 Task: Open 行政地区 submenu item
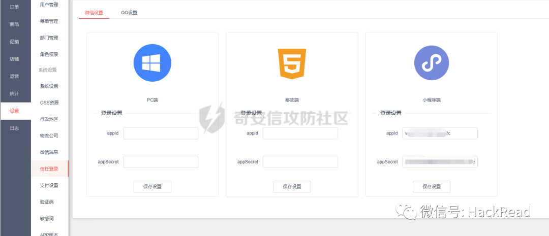click(x=49, y=119)
